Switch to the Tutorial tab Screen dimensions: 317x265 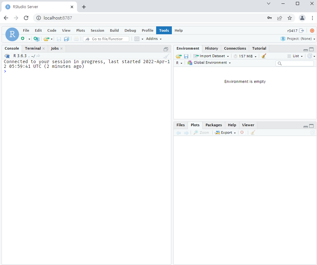click(259, 48)
